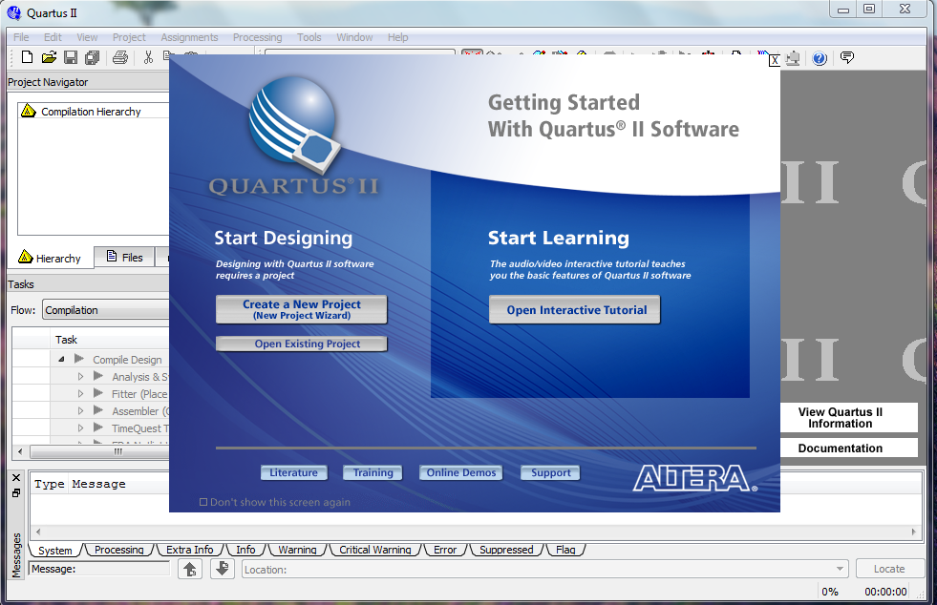Expand the Analysis & Synthesis task

[x=80, y=377]
